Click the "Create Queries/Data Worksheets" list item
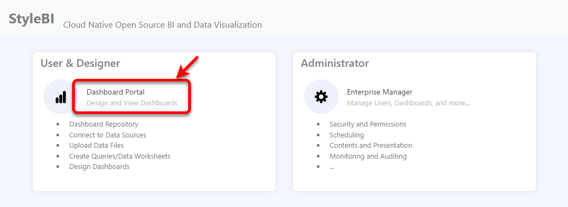This screenshot has width=568, height=207. 120,156
